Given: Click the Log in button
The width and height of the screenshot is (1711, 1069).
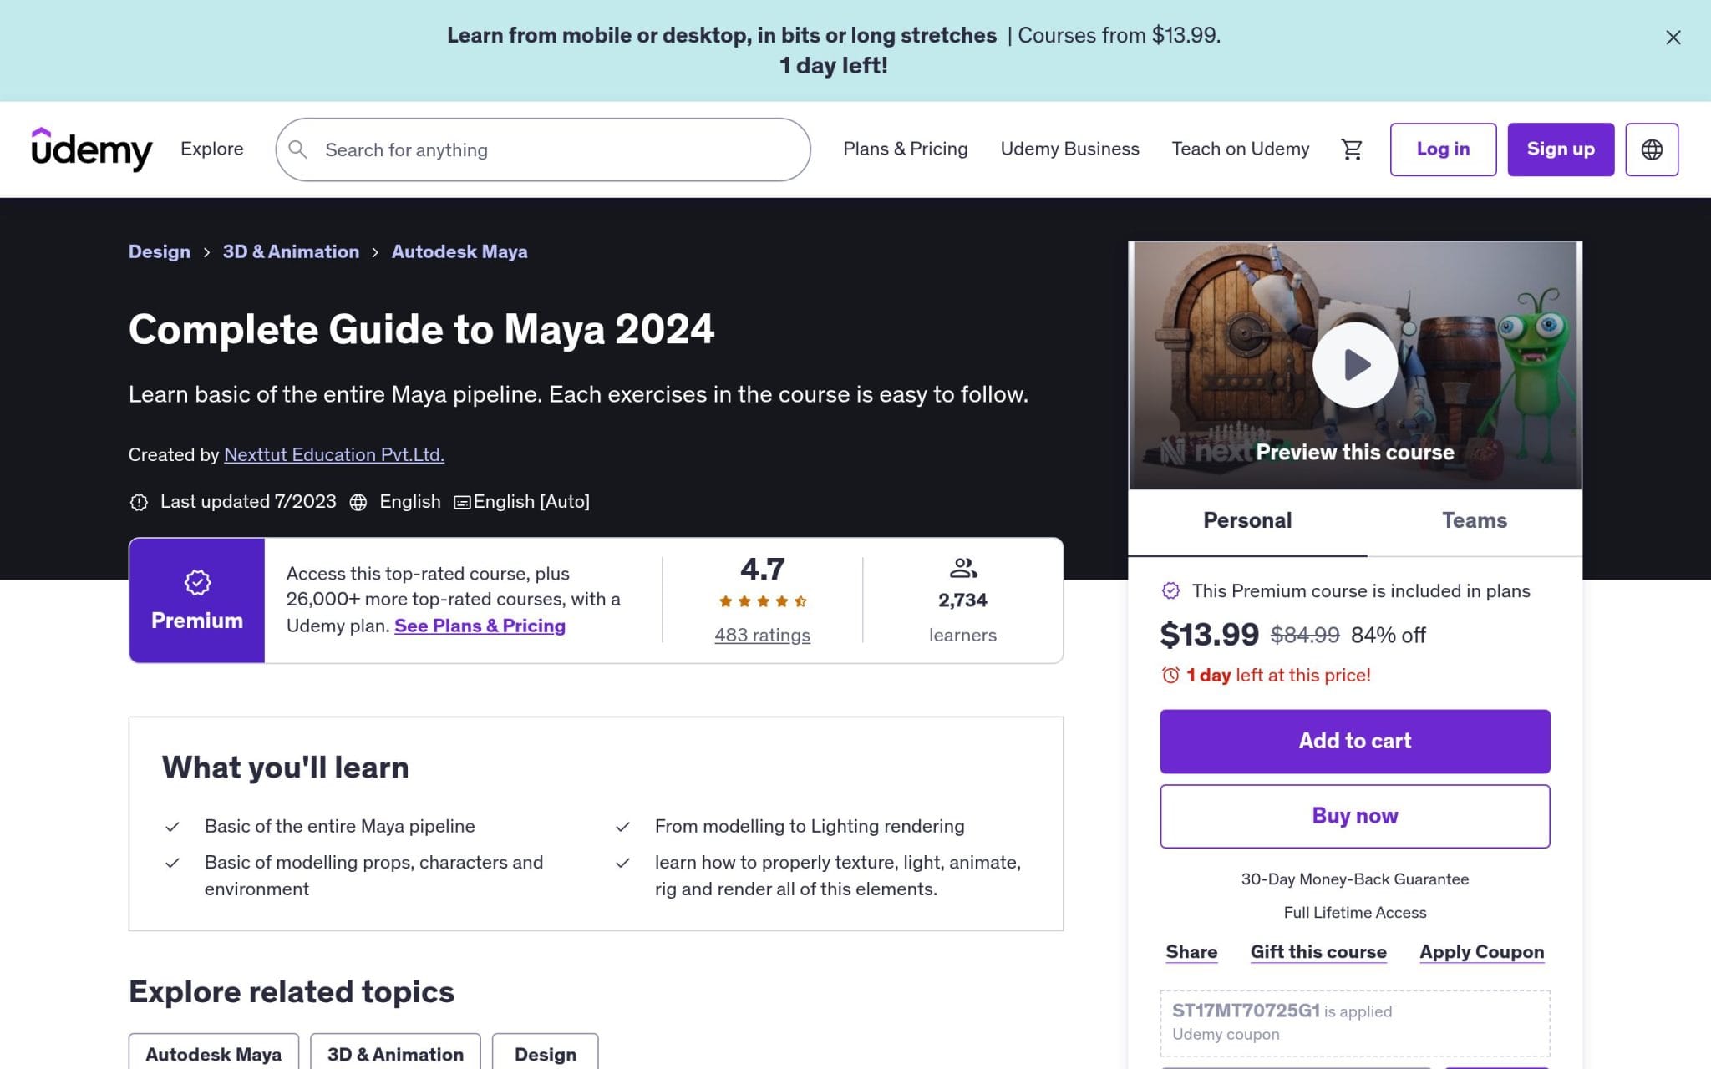Looking at the screenshot, I should pyautogui.click(x=1443, y=149).
